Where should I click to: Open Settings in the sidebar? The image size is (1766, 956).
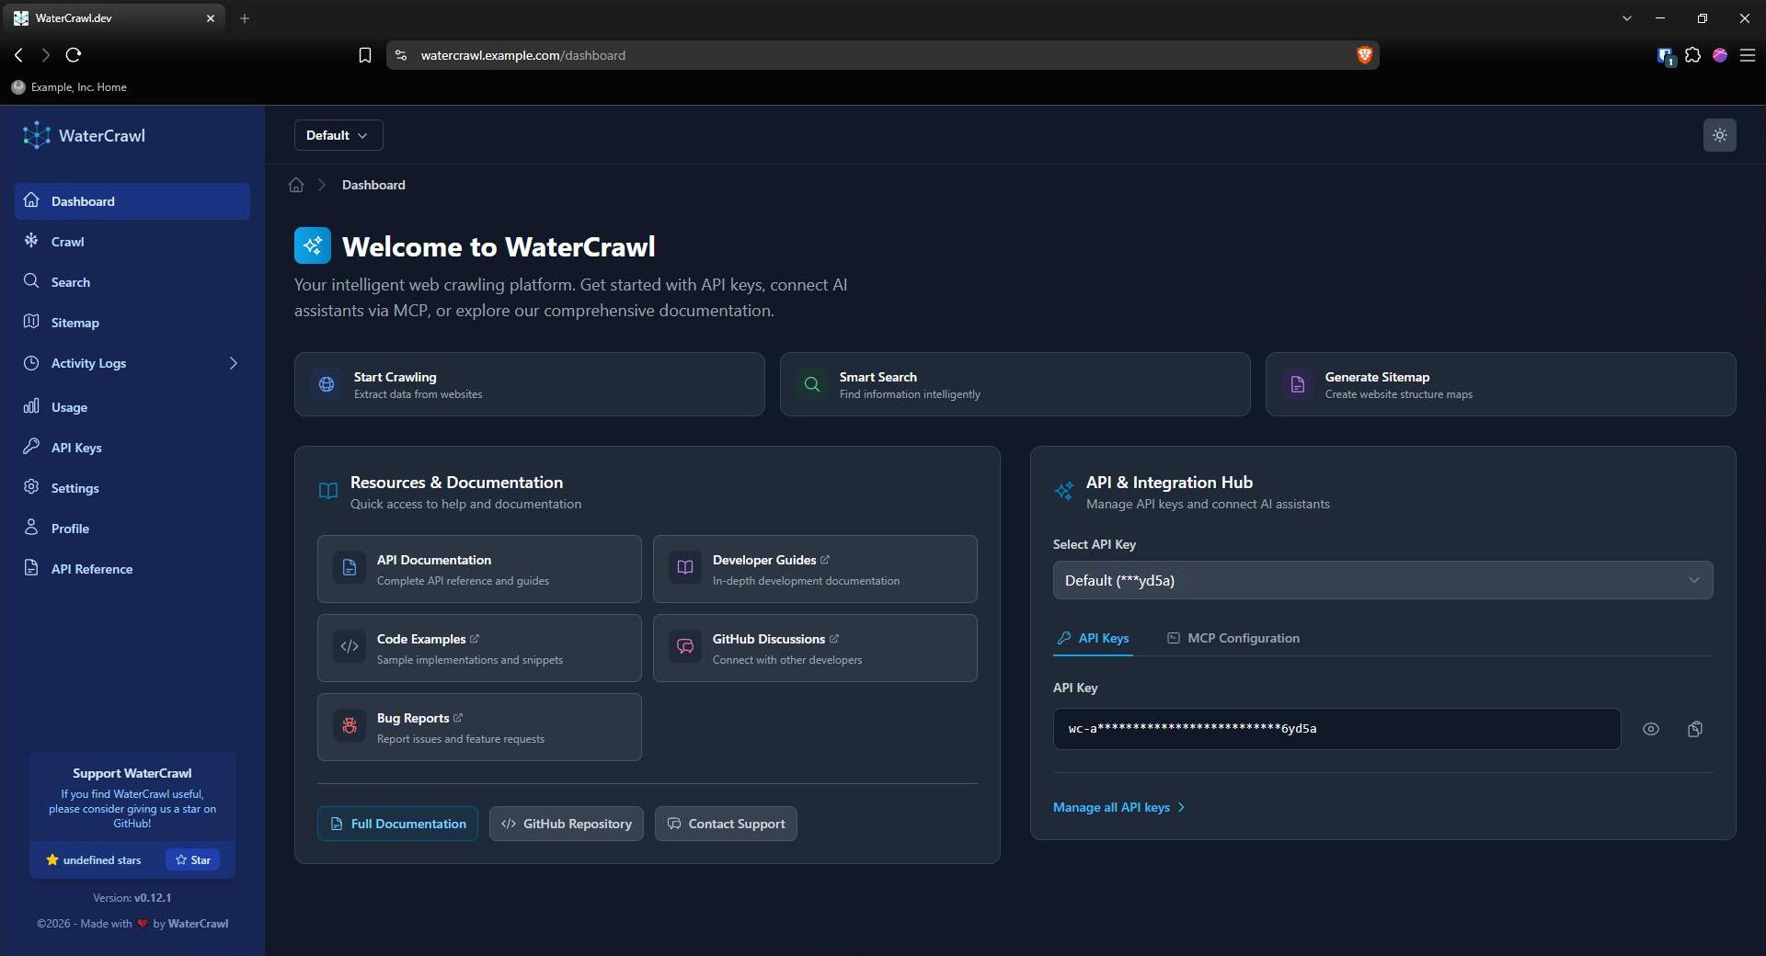pos(132,488)
